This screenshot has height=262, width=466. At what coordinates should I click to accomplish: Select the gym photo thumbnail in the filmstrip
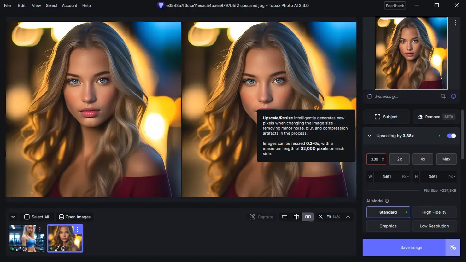(27, 238)
